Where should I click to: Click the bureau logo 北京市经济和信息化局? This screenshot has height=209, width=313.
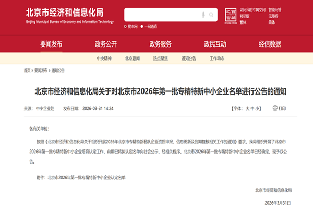coord(65,13)
